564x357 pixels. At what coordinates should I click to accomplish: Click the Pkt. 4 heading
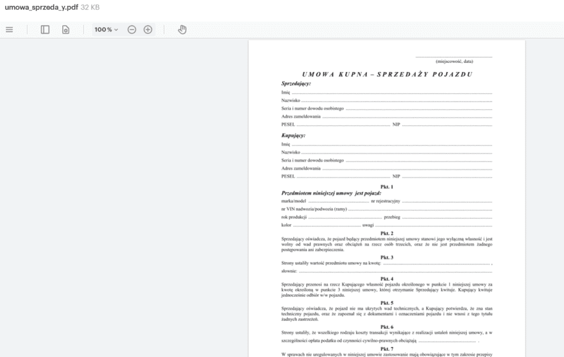click(x=387, y=279)
